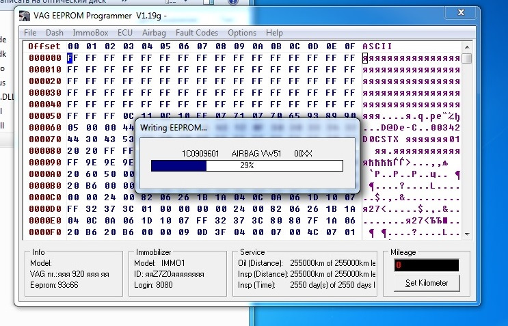Open the Options menu
Screen dimensions: 508x326
coord(242,33)
